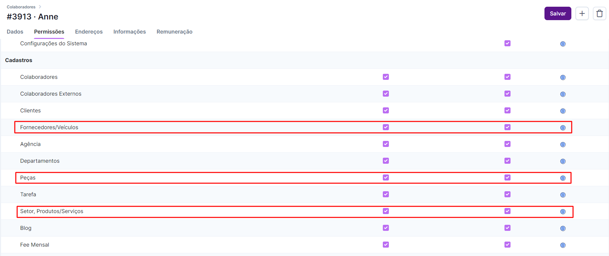Uncheck first Departamentos permission checkbox
Image resolution: width=609 pixels, height=256 pixels.
tap(385, 161)
